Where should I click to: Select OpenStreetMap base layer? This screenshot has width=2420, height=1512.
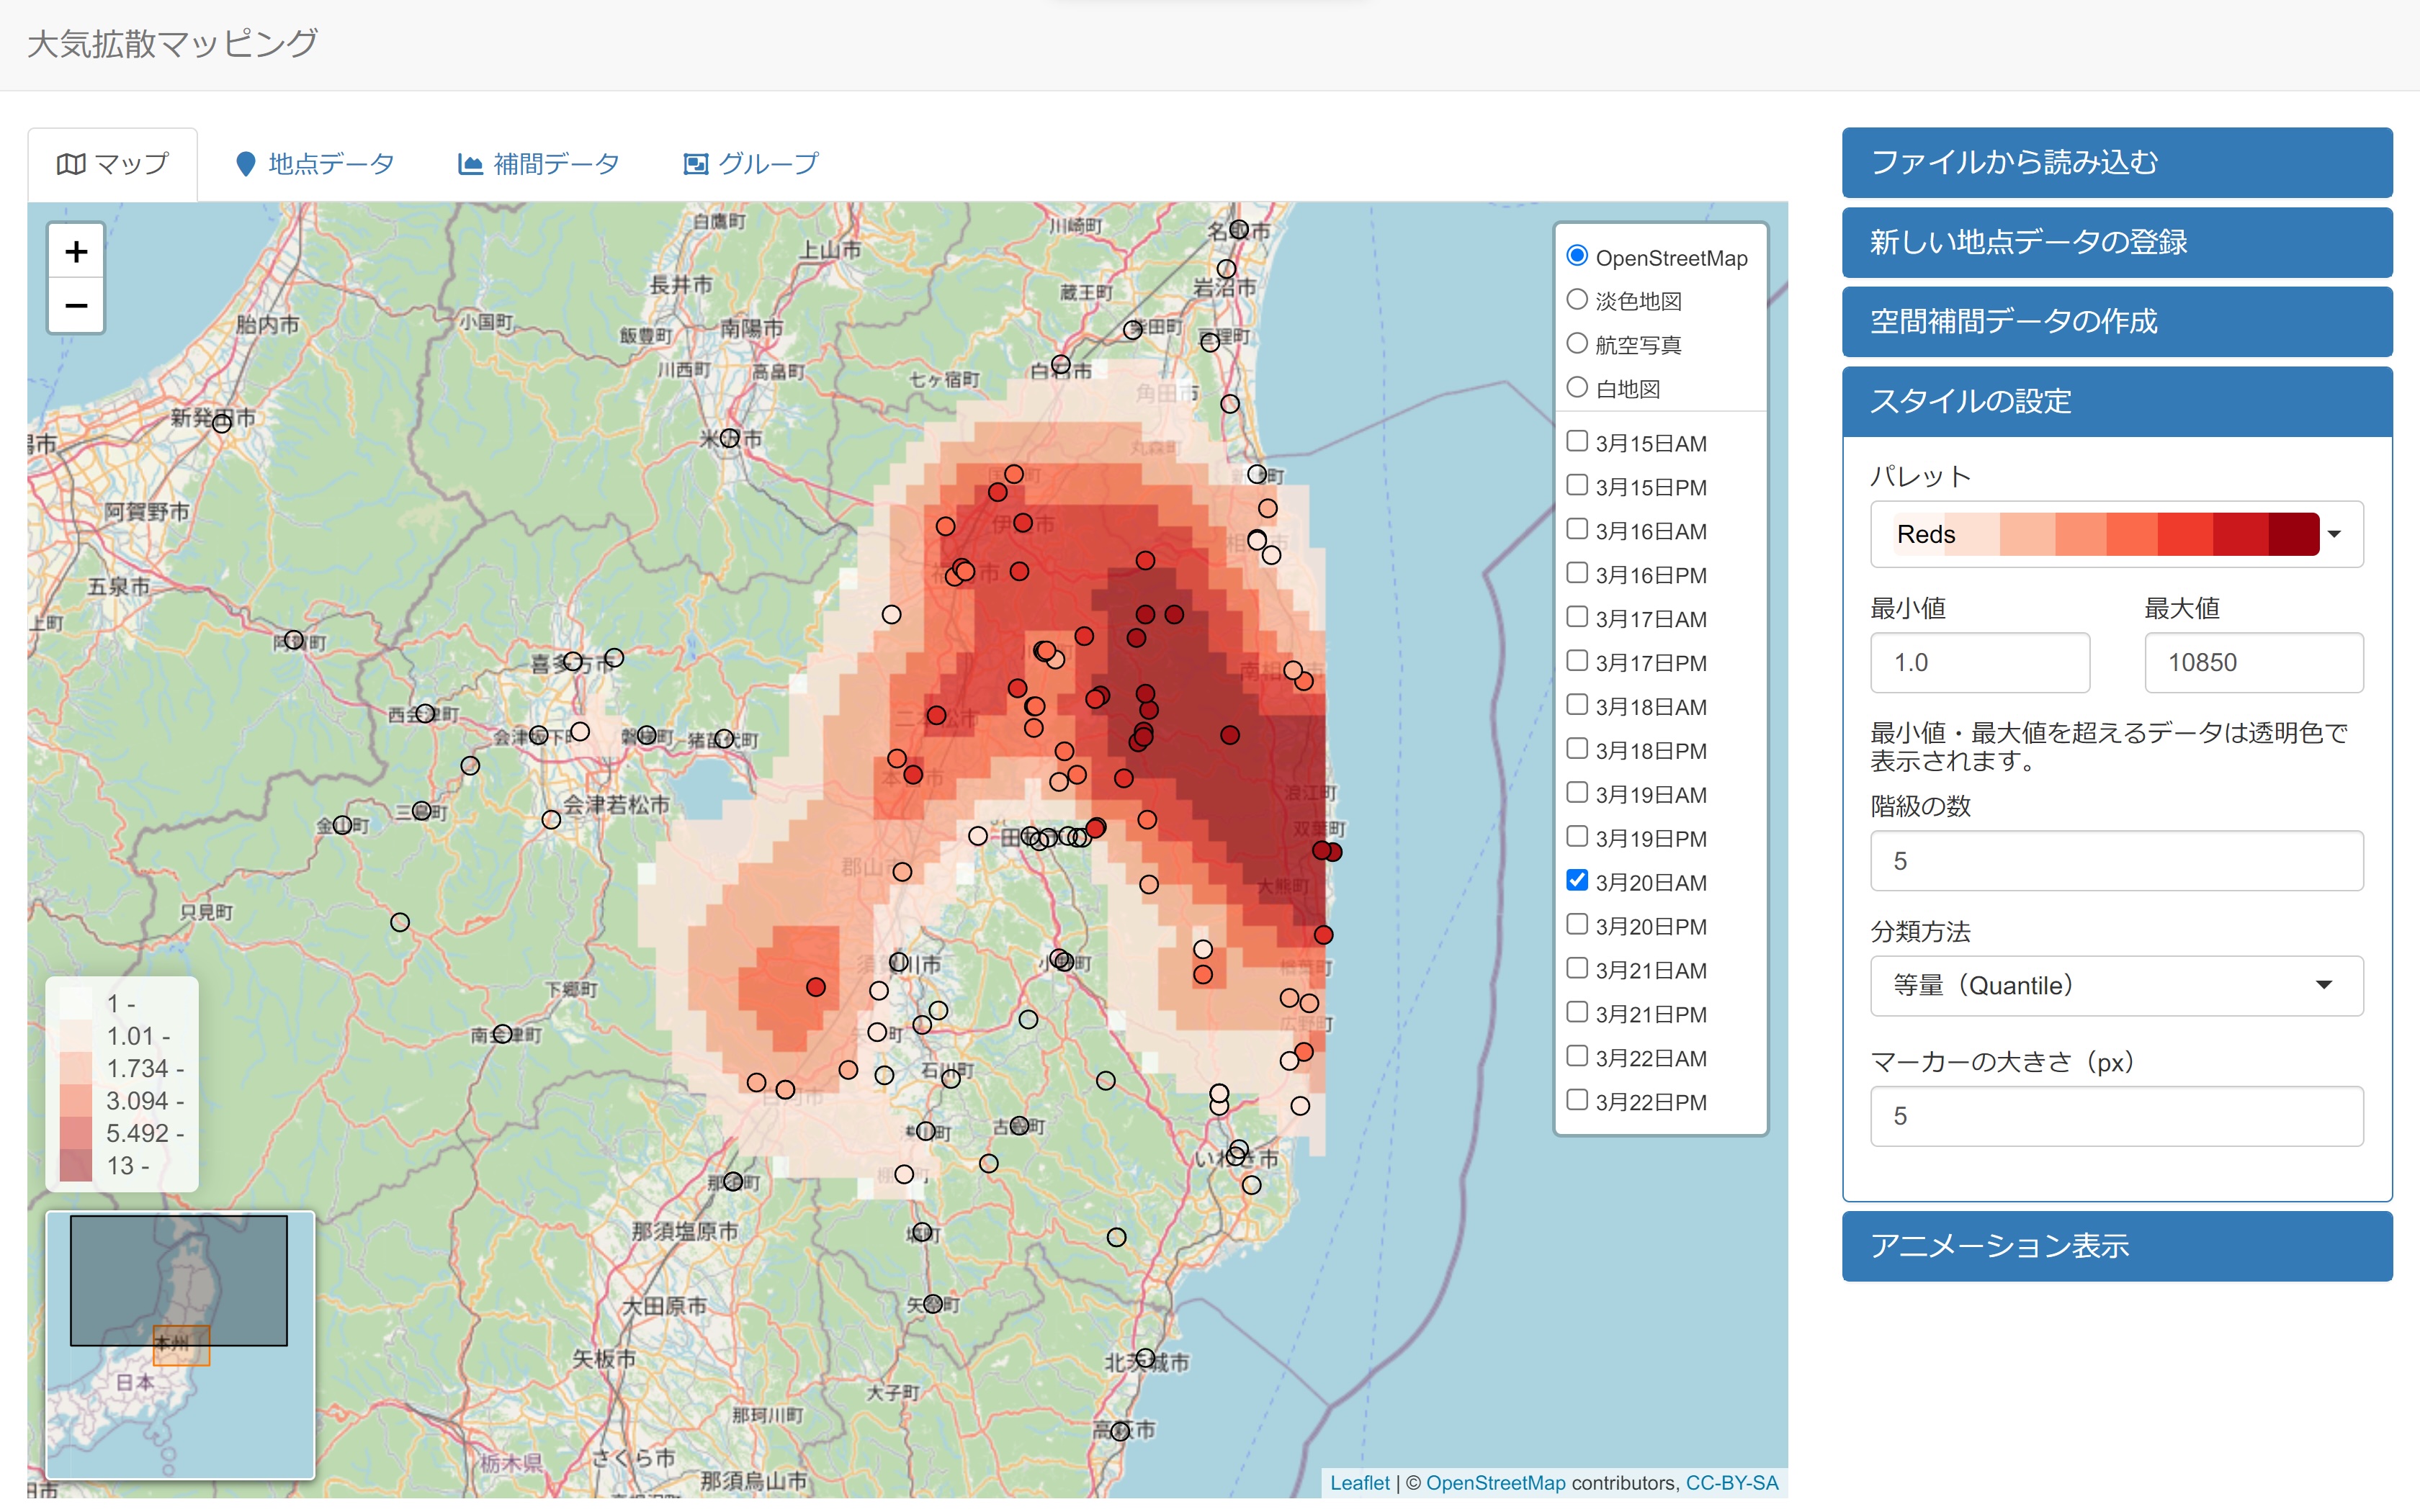[x=1577, y=256]
